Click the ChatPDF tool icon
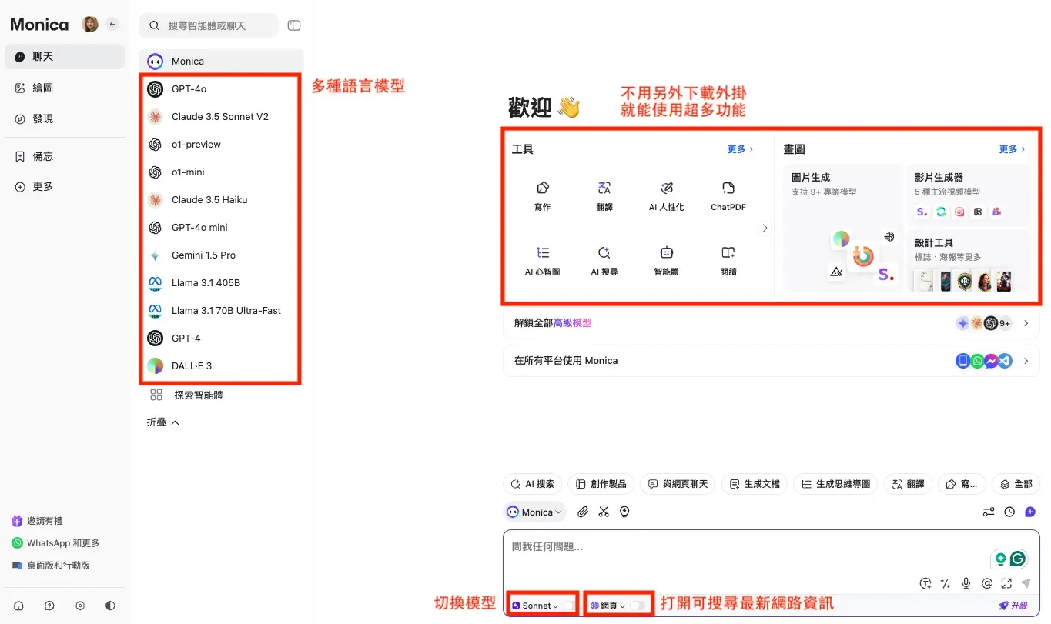 [x=728, y=196]
